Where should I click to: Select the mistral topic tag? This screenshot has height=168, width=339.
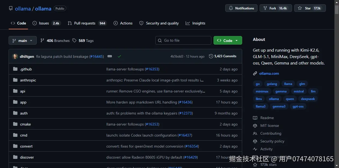(299, 91)
